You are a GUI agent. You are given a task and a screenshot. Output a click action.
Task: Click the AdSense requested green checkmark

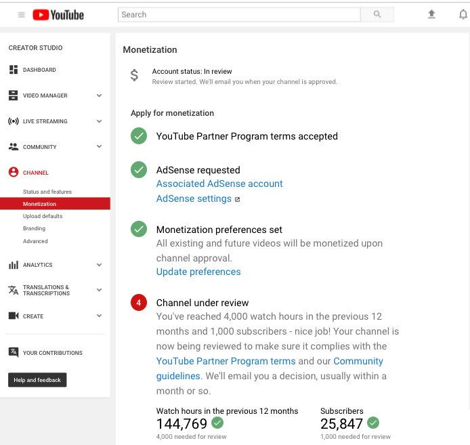pos(139,170)
